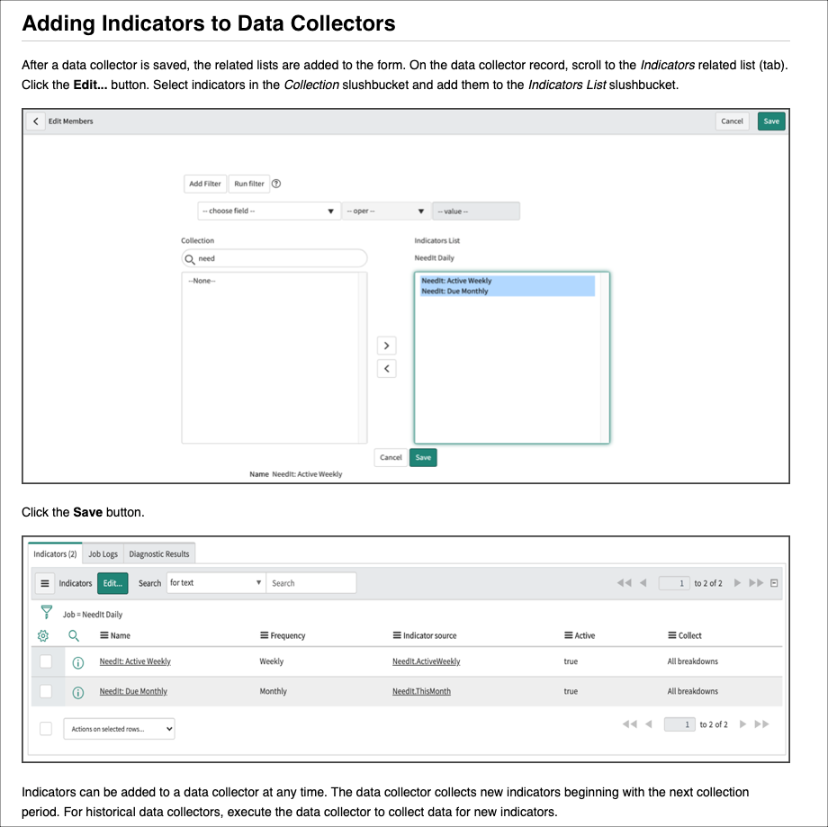
Task: Click the Save button in Edit Members
Action: pos(770,121)
